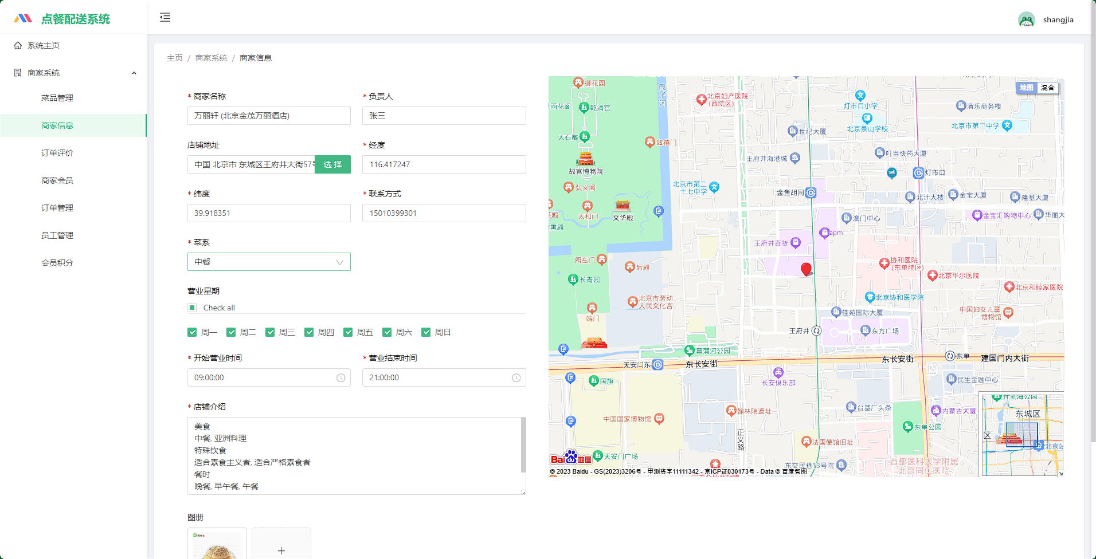
Task: Click the map overview minimap
Action: [x=1022, y=435]
